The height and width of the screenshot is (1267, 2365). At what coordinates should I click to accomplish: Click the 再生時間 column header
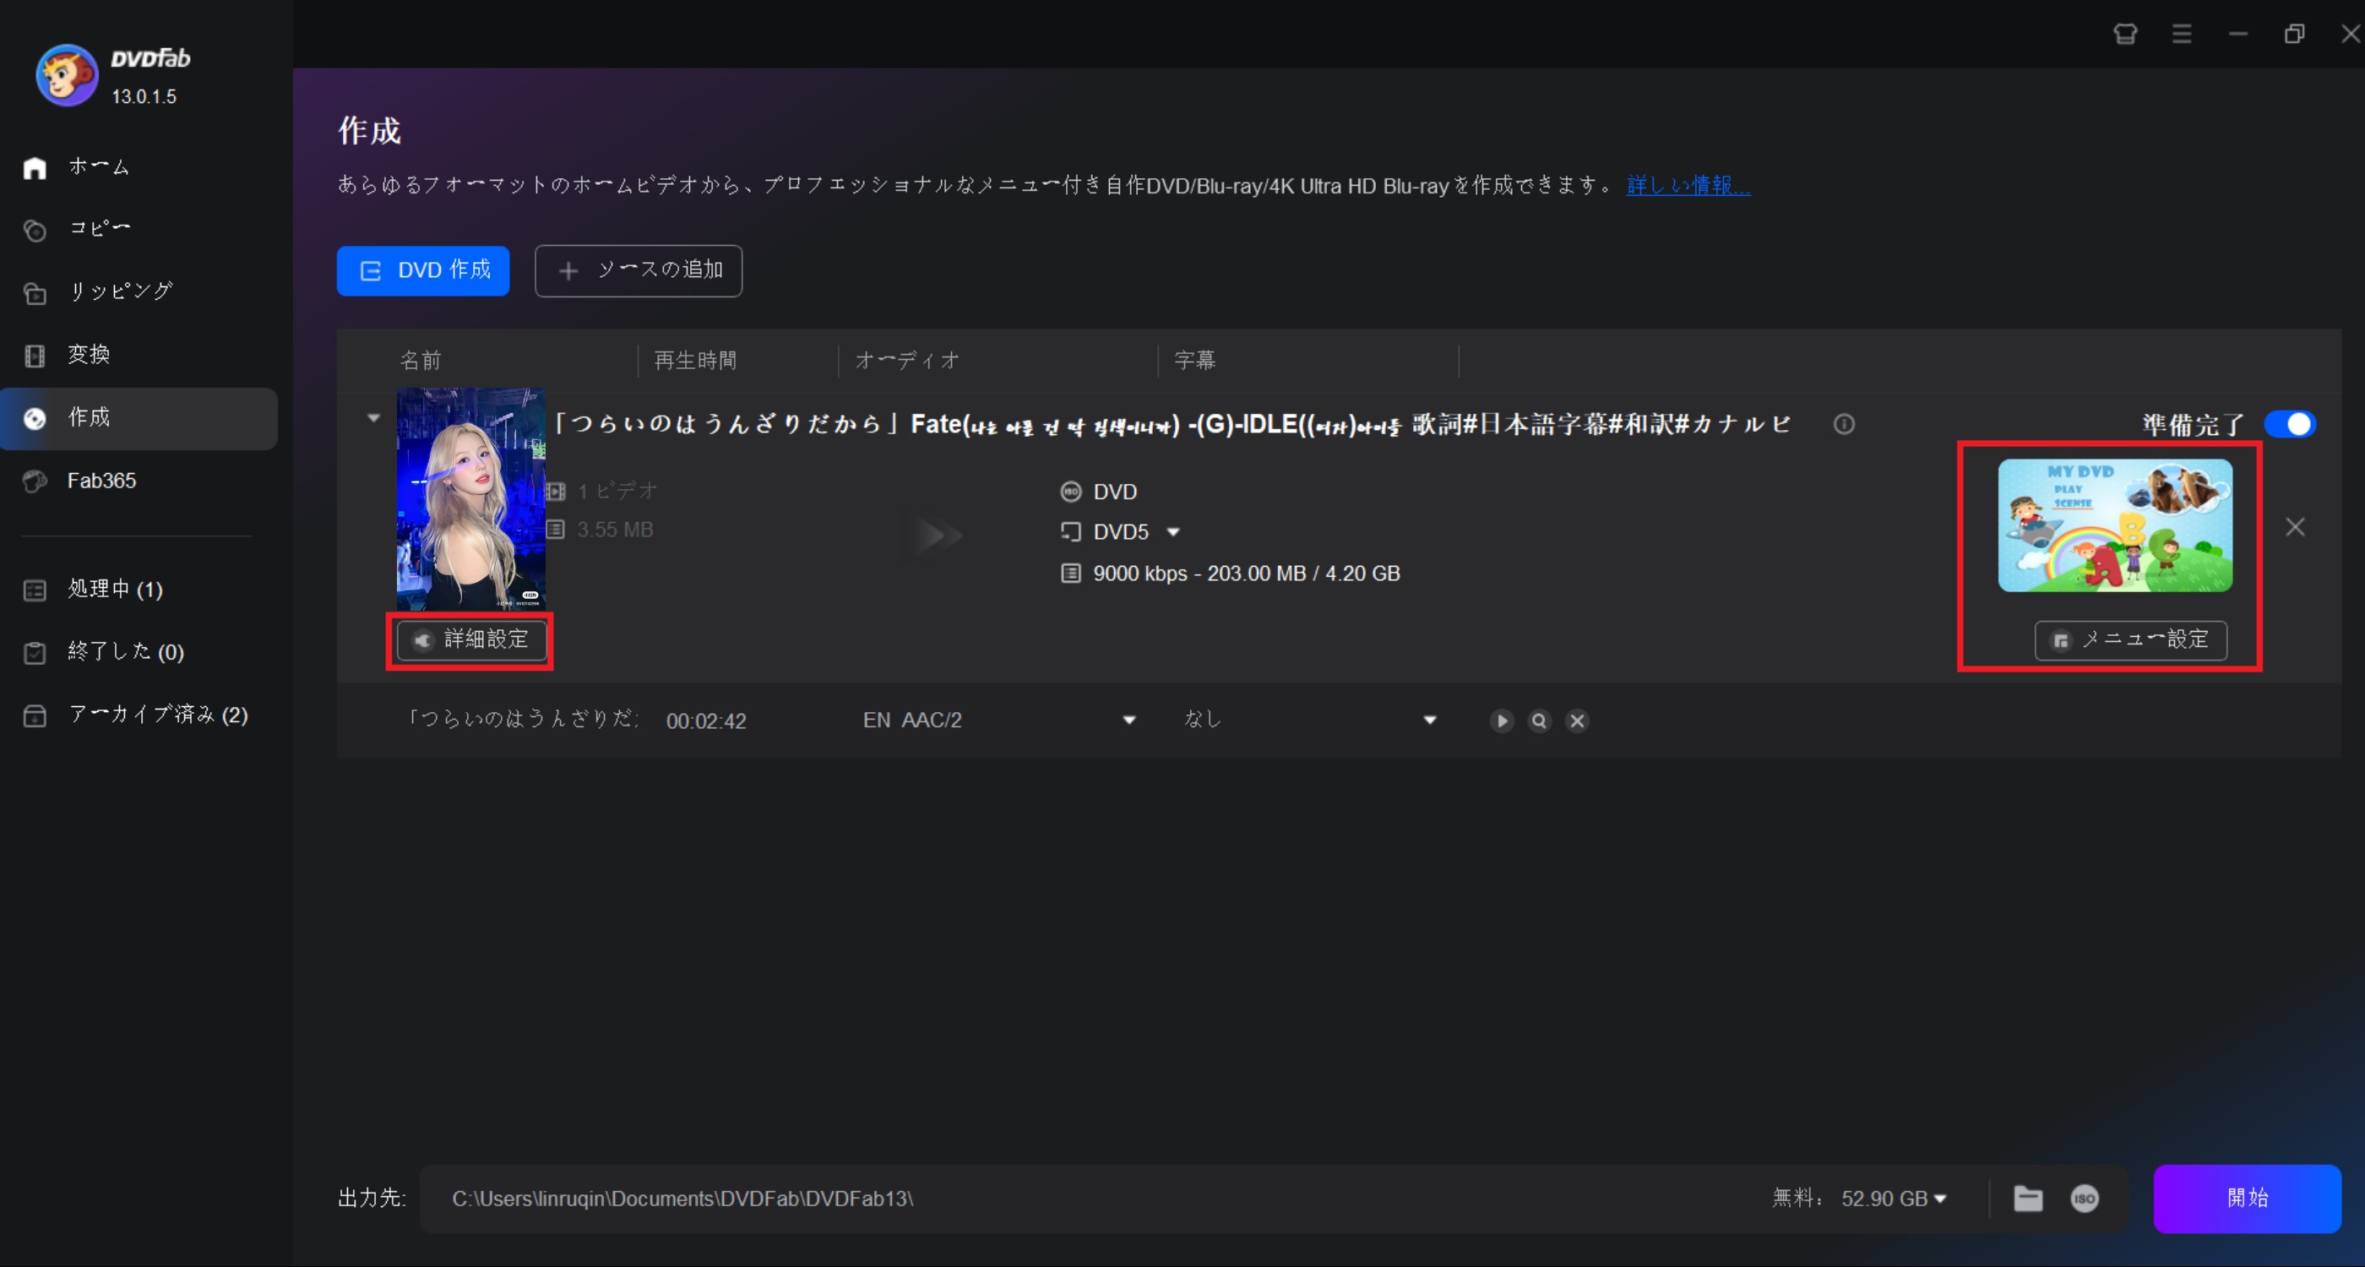695,361
